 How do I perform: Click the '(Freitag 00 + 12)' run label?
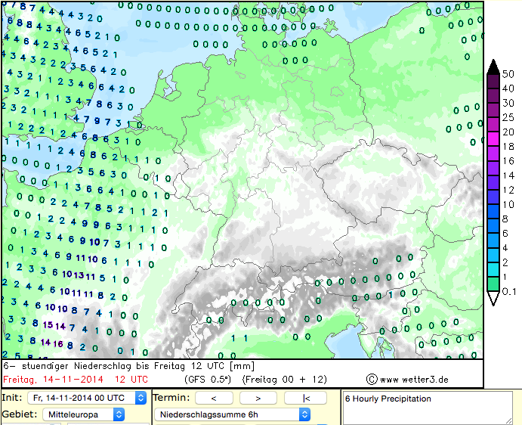coord(285,380)
